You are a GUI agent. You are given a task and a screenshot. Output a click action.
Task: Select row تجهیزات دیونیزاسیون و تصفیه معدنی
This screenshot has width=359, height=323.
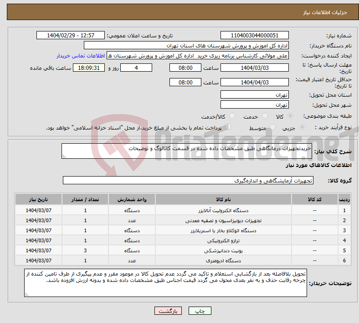(x=183, y=220)
